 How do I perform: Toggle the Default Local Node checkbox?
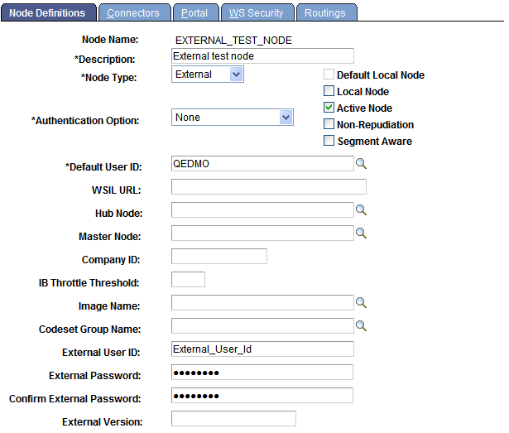(x=329, y=75)
